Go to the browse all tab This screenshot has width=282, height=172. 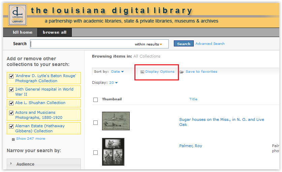tap(55, 32)
